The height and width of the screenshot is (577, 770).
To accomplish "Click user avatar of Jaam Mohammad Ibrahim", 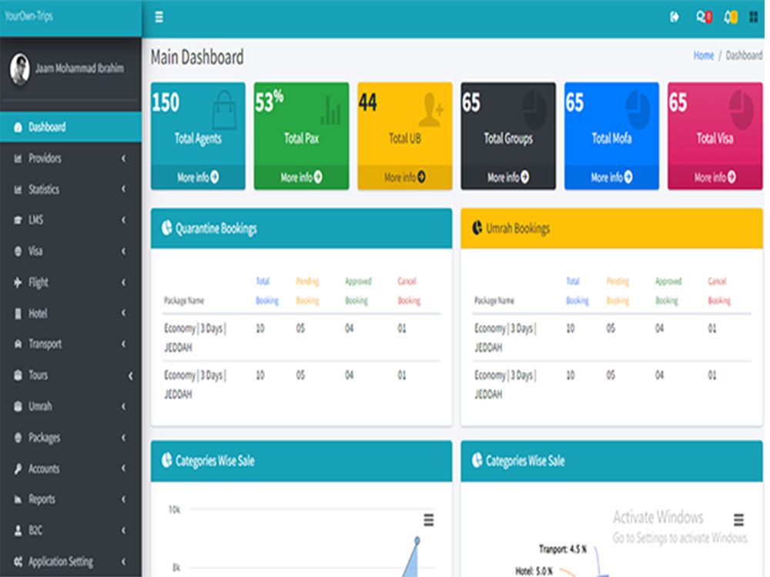I will 20,68.
